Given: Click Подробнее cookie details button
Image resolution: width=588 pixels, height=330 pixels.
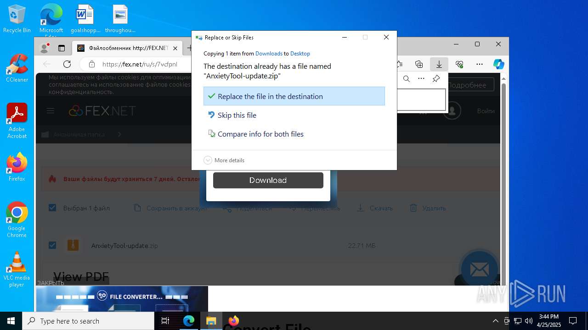Looking at the screenshot, I should pyautogui.click(x=467, y=85).
